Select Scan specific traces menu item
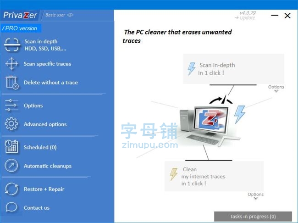Screen dimensions: 298x223 pos(48,64)
